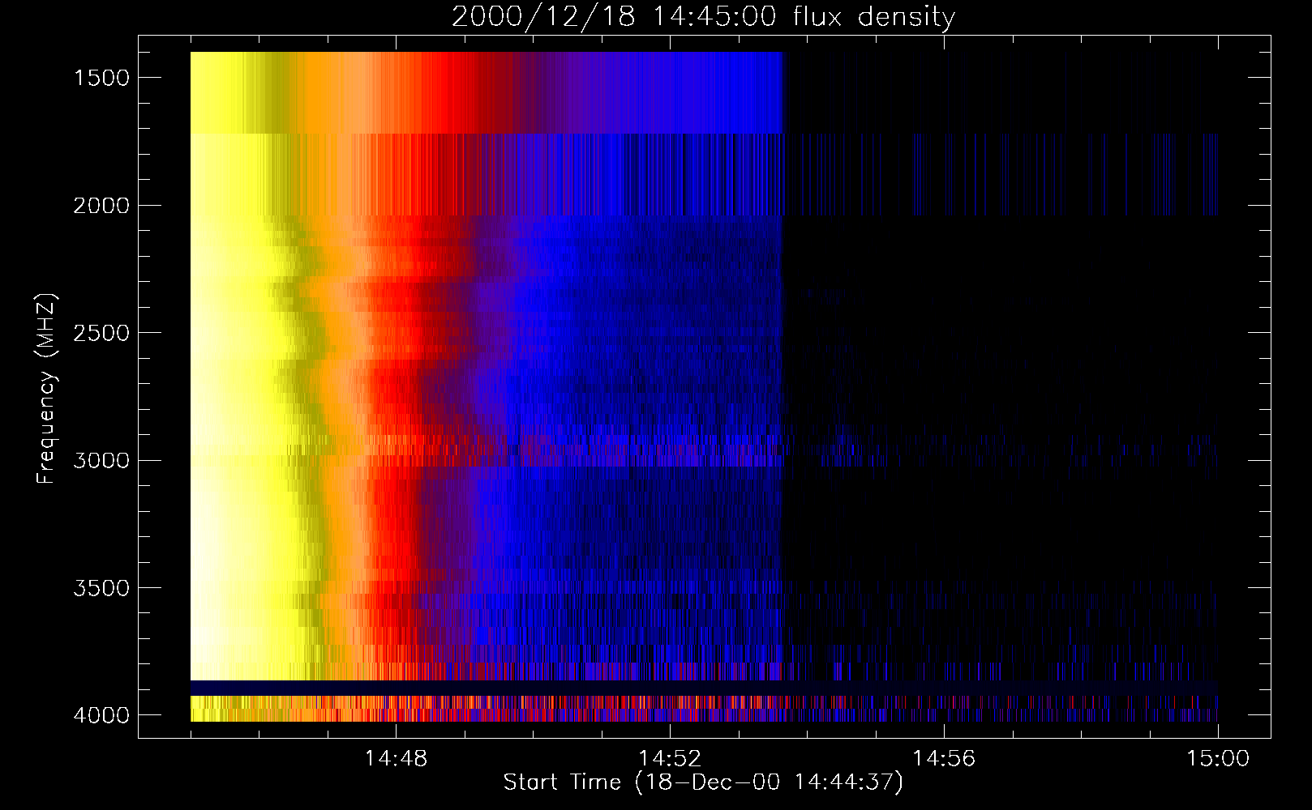
Task: Click the 3500 frequency tick label
Action: [x=101, y=588]
